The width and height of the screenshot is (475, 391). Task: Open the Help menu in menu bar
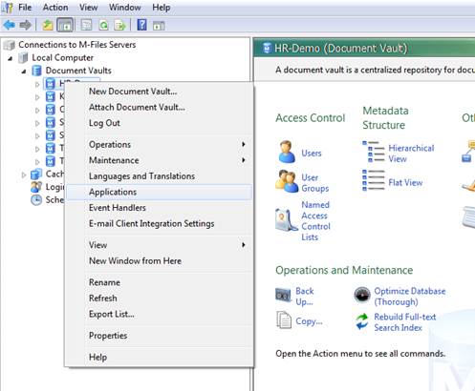click(x=161, y=8)
